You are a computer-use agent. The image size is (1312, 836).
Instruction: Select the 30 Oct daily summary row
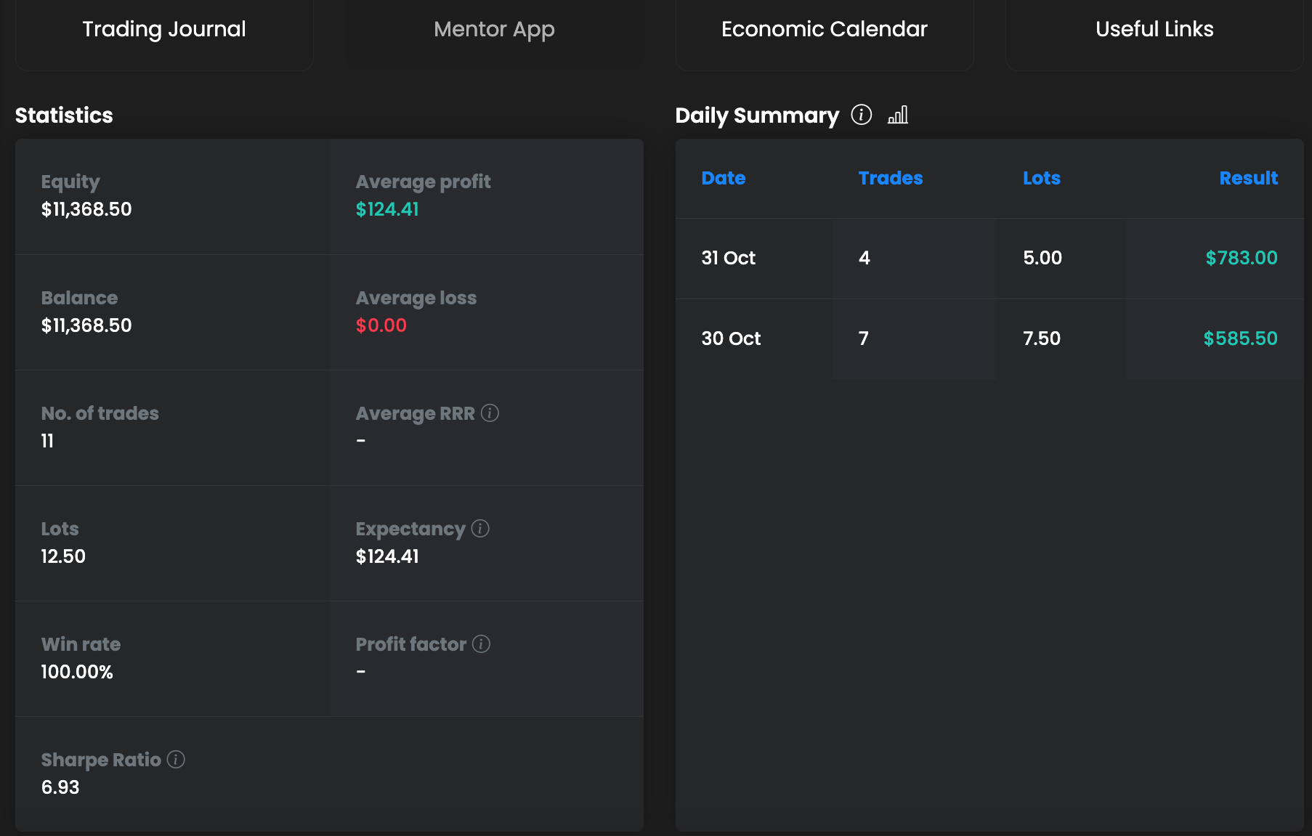pos(731,339)
